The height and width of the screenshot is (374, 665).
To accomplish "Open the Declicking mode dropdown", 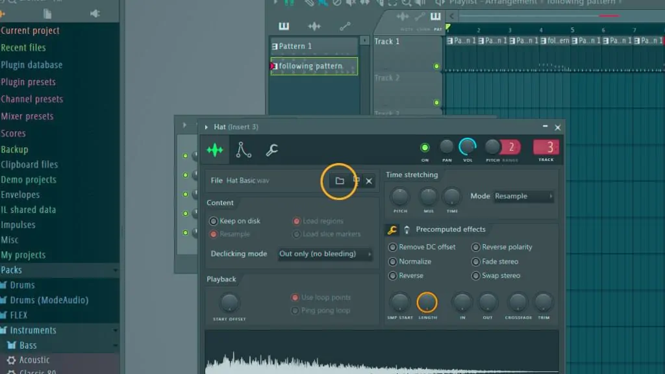I will pyautogui.click(x=325, y=254).
